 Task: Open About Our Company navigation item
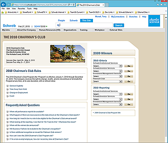click(x=26, y=30)
